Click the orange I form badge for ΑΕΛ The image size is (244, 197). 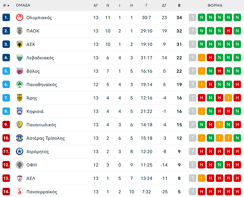pyautogui.click(x=201, y=178)
